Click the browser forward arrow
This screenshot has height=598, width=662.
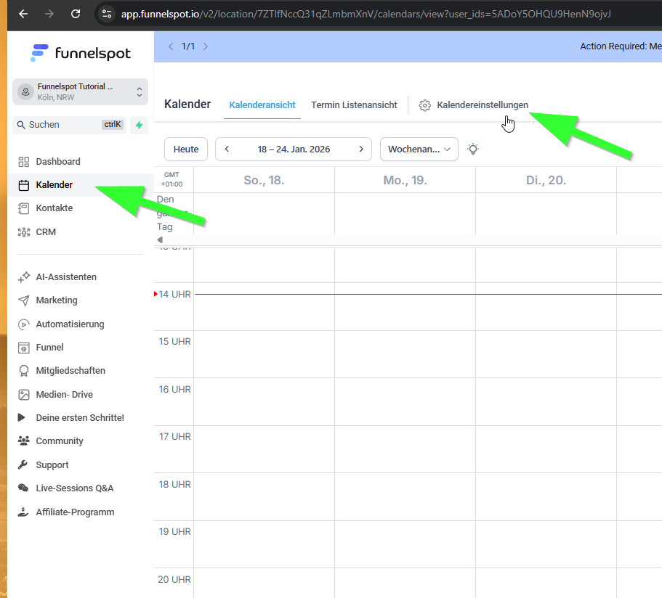[x=49, y=14]
